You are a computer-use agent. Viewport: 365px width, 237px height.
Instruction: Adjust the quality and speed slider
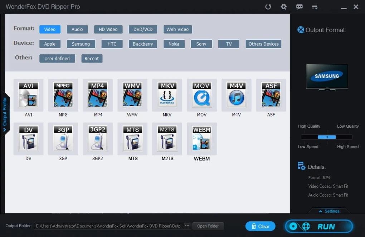[327, 137]
